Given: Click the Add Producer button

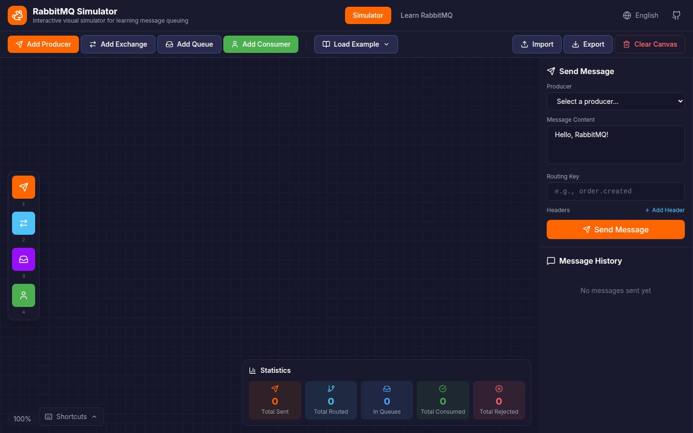Looking at the screenshot, I should 43,44.
